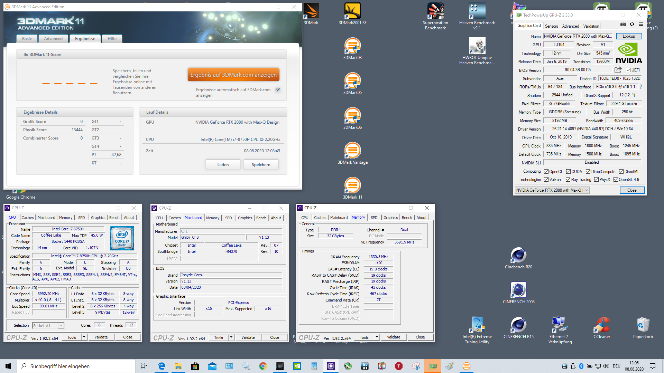This screenshot has width=664, height=373.
Task: Open the 3DMark desktop shortcut
Action: point(311,14)
